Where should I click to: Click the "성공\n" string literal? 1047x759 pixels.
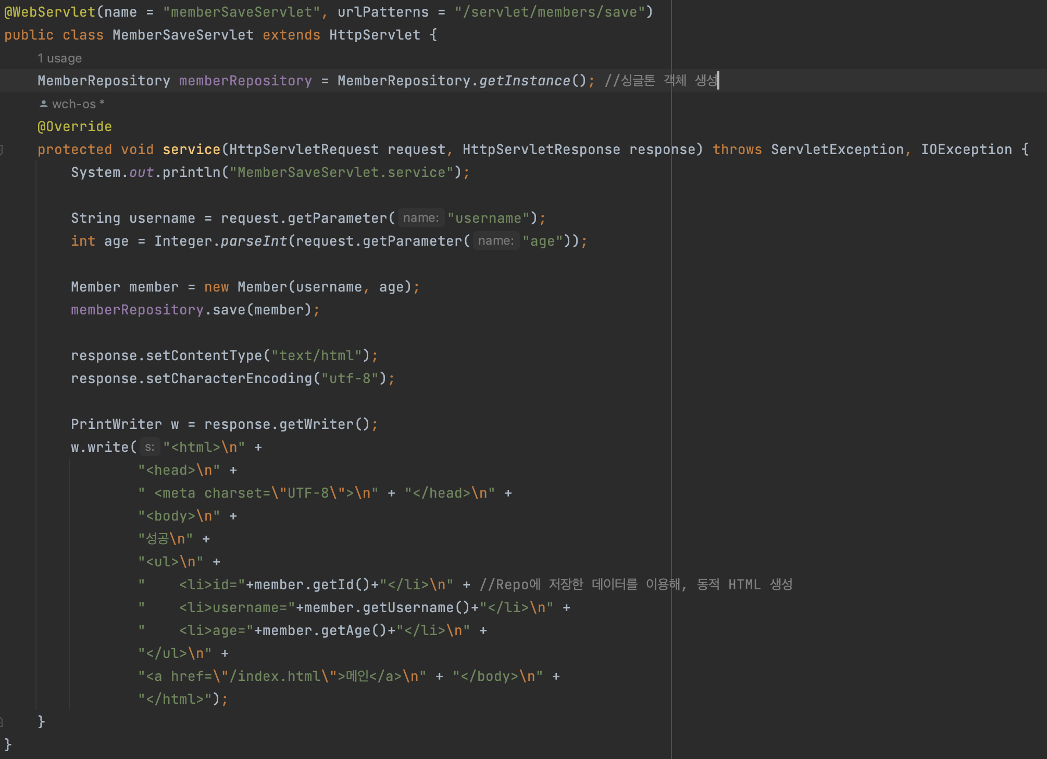[166, 539]
